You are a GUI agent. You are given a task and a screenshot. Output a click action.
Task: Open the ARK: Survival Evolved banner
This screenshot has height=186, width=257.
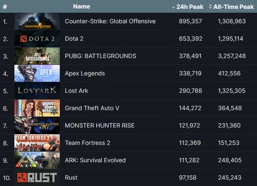37,160
